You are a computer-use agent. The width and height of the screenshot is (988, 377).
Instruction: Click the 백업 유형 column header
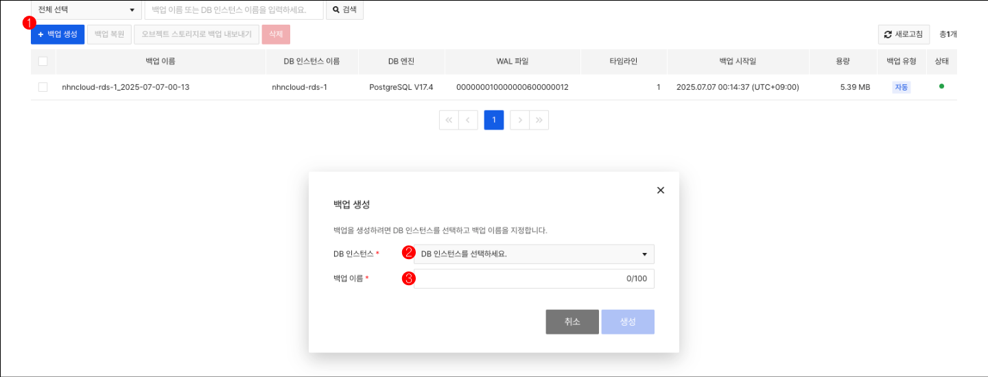(901, 61)
